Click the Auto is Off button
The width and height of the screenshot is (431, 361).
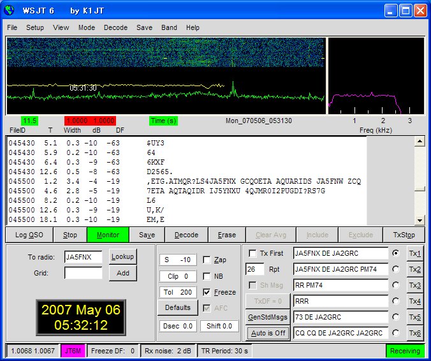[x=268, y=333]
